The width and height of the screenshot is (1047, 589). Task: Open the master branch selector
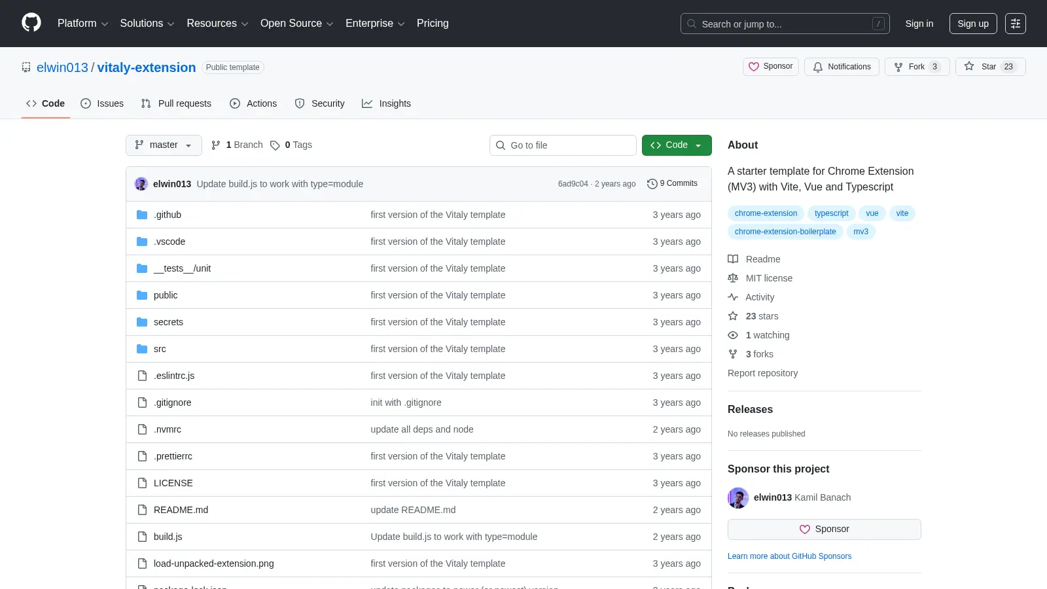[x=164, y=145]
